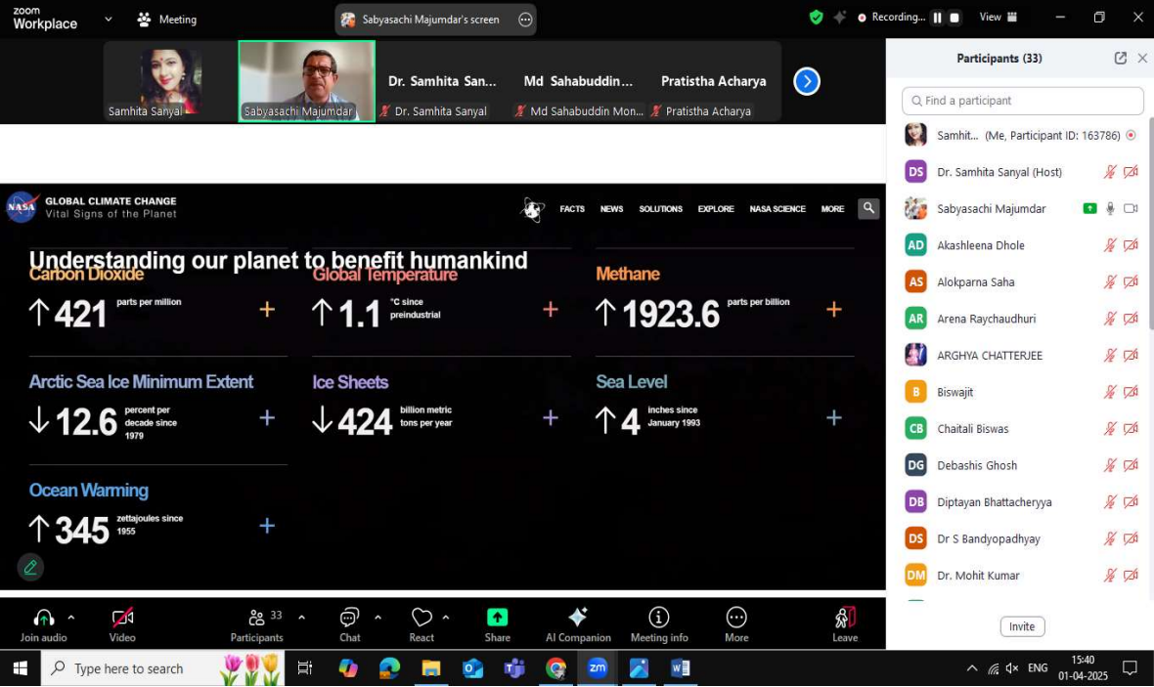The width and height of the screenshot is (1154, 687).
Task: Open the Participants panel icon in toolbar
Action: (256, 617)
